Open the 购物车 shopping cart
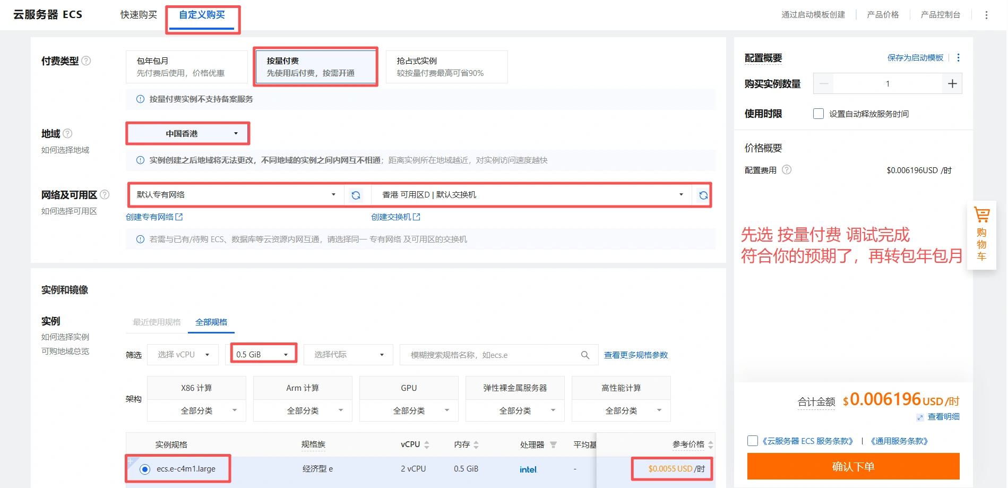1008x488 pixels. [981, 235]
